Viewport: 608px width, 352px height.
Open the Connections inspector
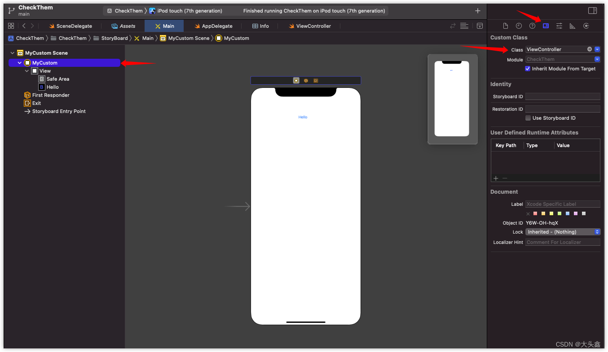pyautogui.click(x=586, y=26)
